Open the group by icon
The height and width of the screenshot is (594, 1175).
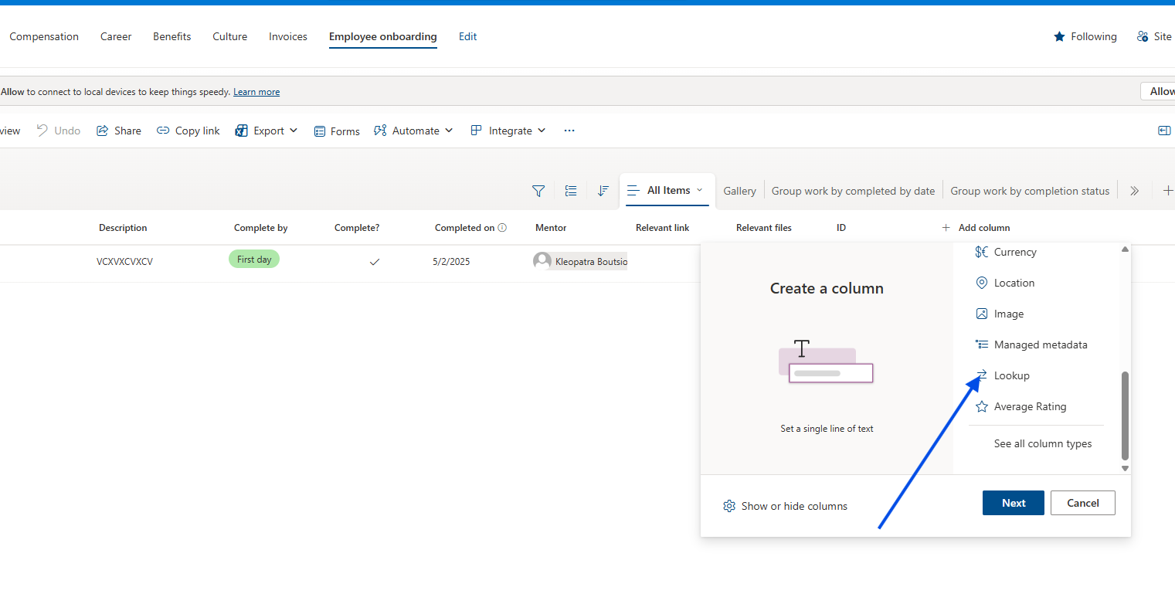(571, 191)
